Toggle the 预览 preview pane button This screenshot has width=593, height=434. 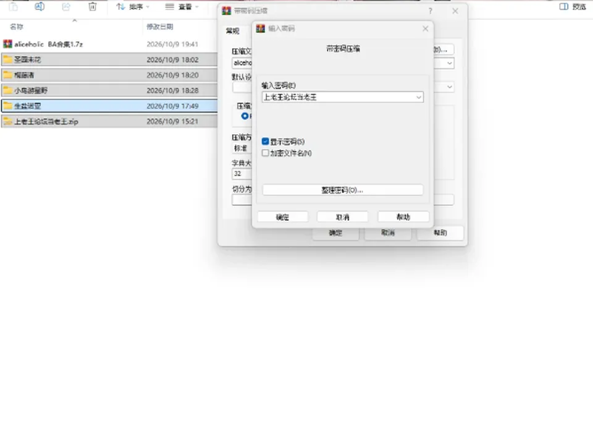[x=573, y=6]
